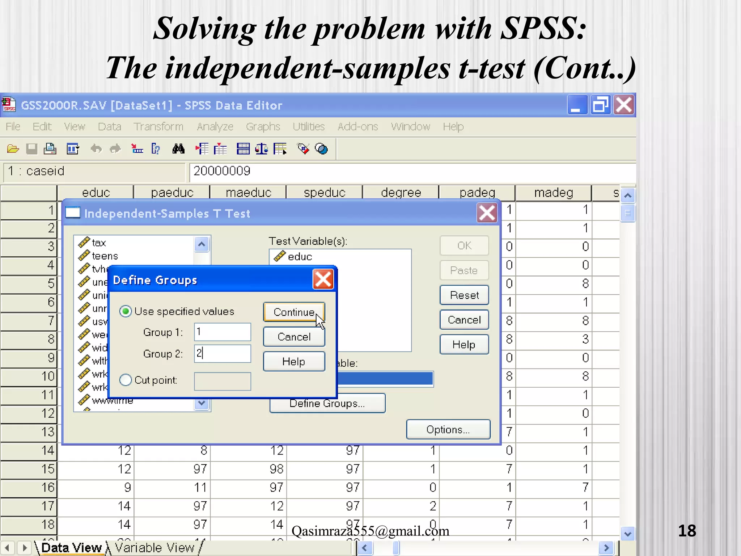The width and height of the screenshot is (741, 556).
Task: Select the tax variable in list
Action: click(x=98, y=243)
